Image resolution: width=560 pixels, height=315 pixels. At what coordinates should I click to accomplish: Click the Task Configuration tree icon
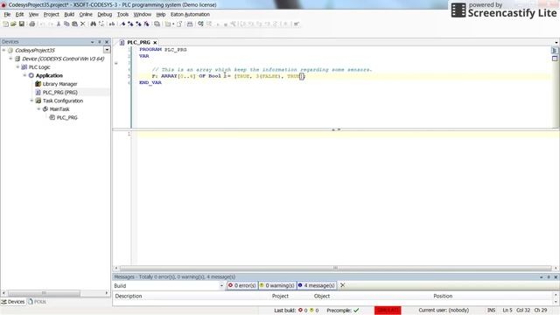click(38, 101)
